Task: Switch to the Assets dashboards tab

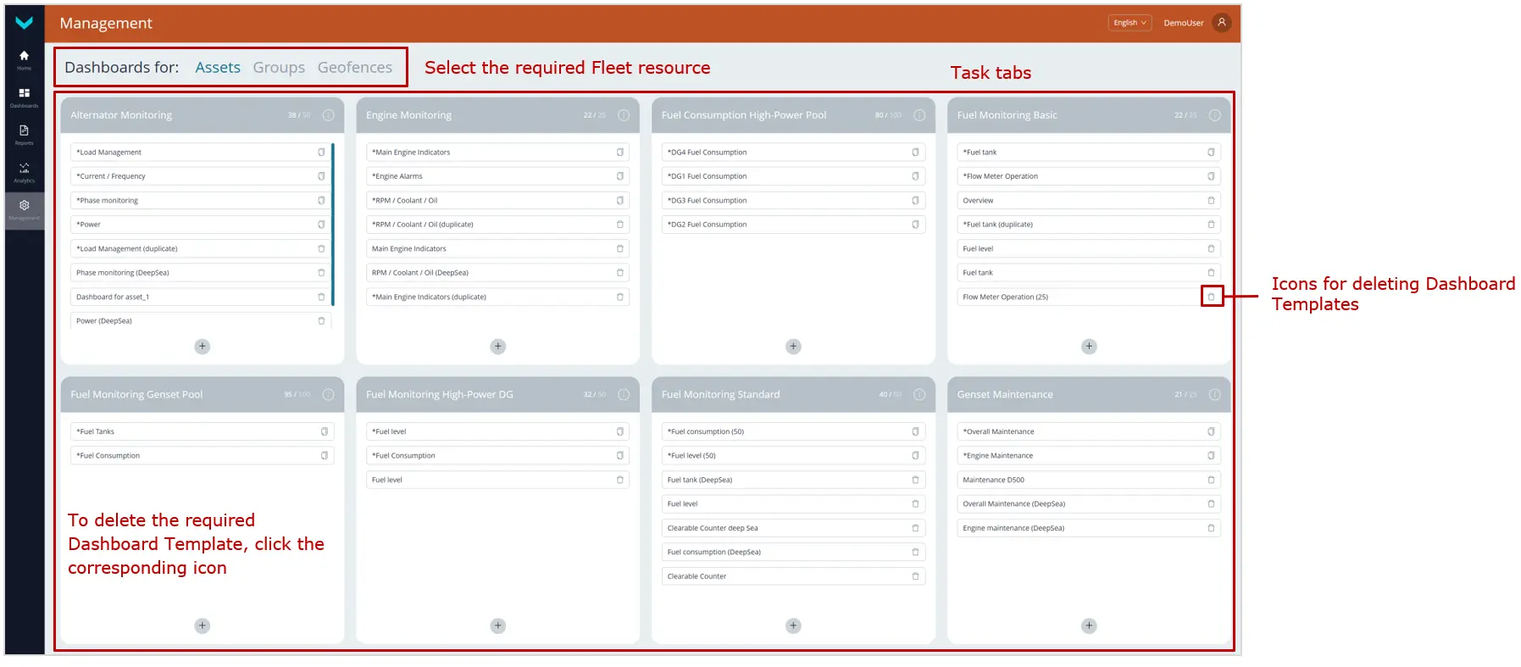Action: pyautogui.click(x=218, y=67)
